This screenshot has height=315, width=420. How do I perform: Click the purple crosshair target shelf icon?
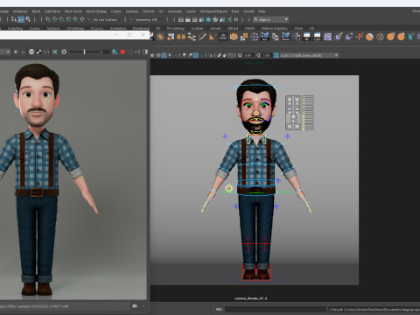tap(255, 37)
